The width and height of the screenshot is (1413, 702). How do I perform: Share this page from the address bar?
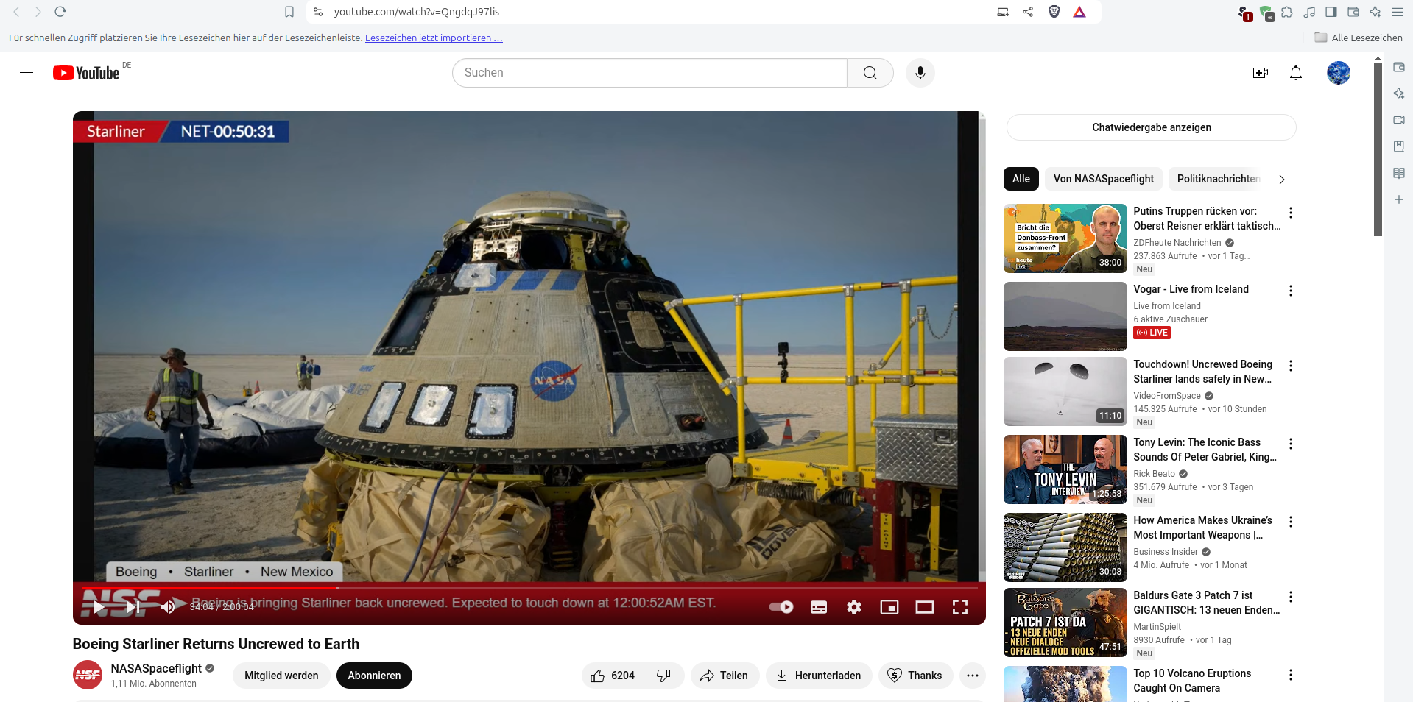pos(1028,12)
